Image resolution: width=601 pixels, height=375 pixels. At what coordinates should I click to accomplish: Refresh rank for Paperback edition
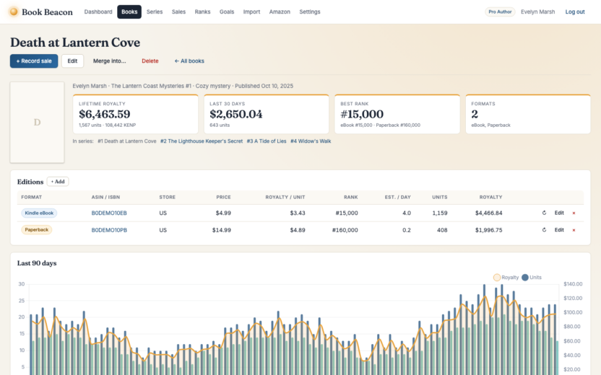[544, 230]
